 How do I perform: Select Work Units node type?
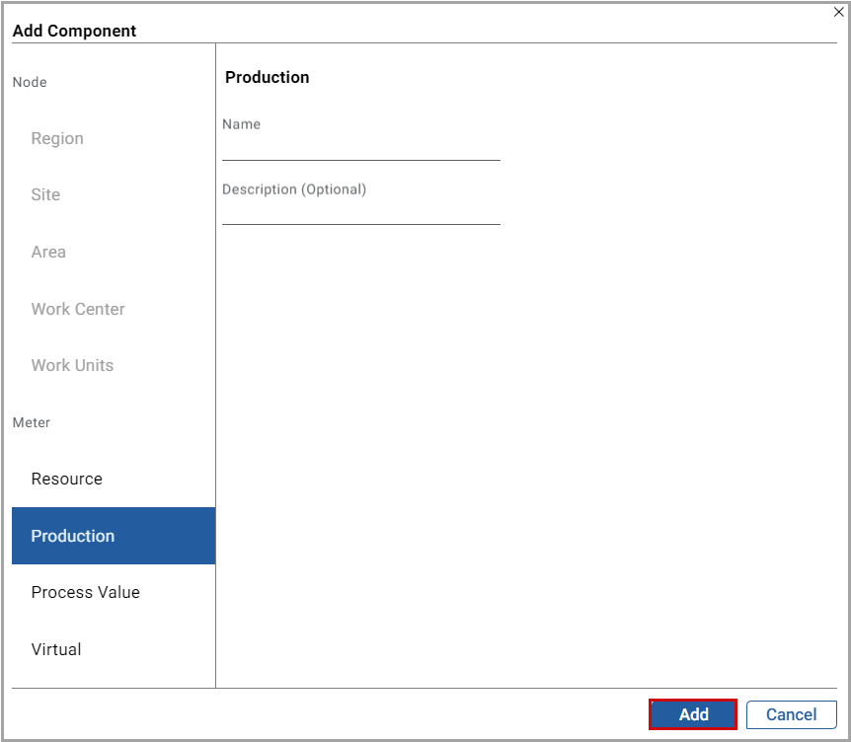pyautogui.click(x=72, y=365)
